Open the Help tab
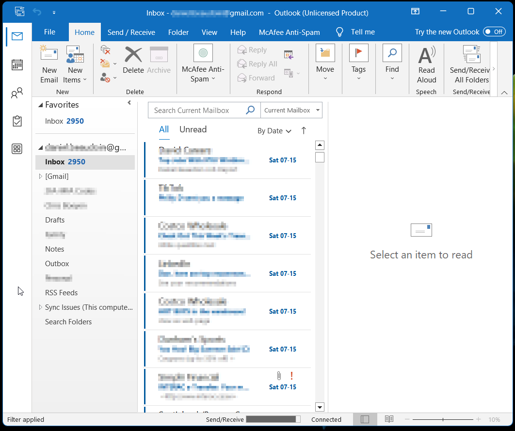515x431 pixels. (x=238, y=32)
